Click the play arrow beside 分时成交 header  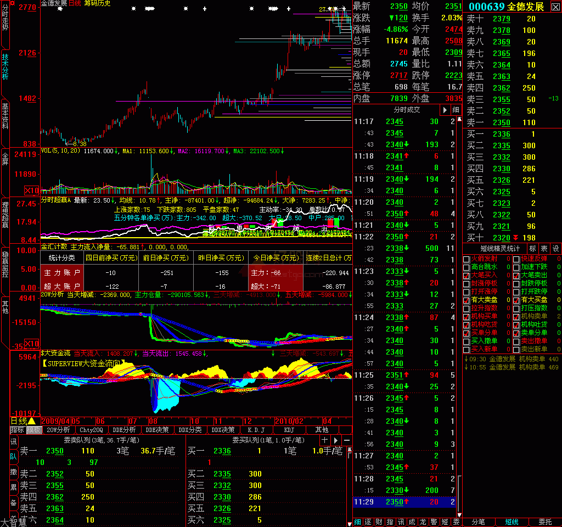(445, 110)
